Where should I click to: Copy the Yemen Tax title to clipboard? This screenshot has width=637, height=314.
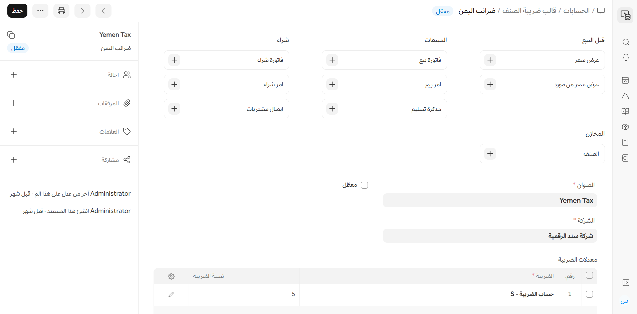[x=11, y=35]
